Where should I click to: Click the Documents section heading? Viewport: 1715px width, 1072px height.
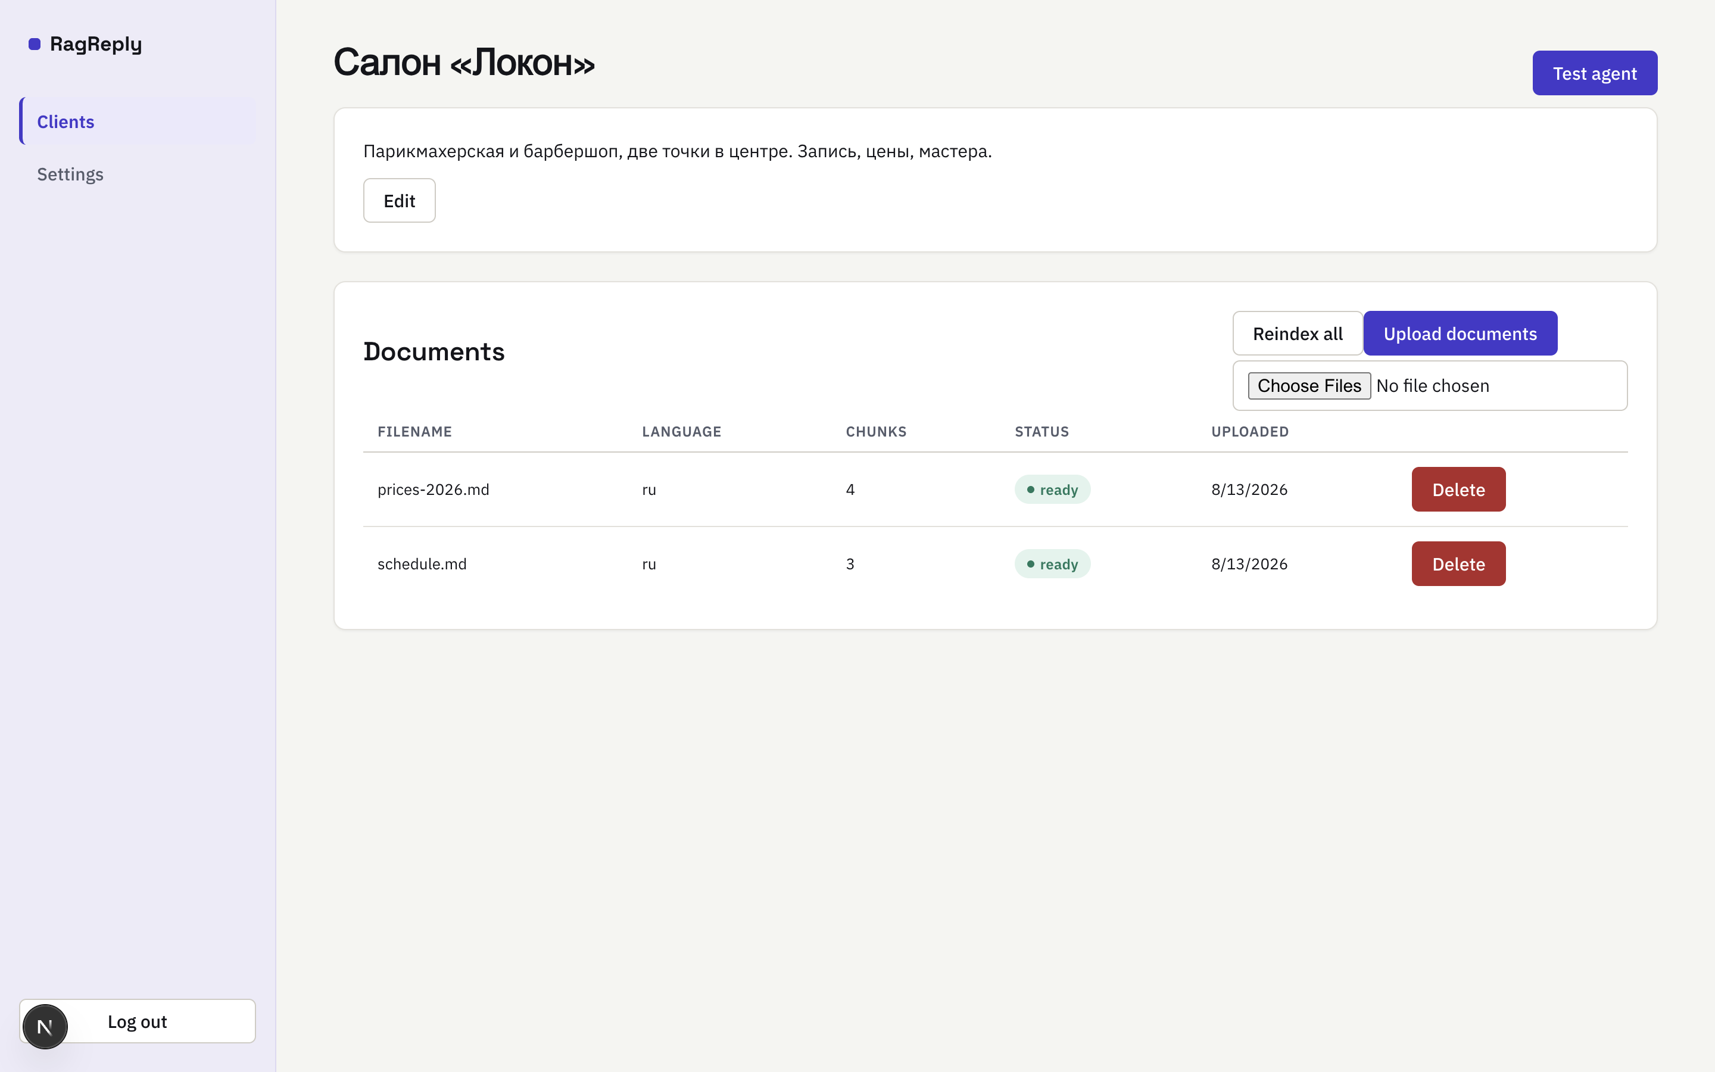[x=434, y=351]
